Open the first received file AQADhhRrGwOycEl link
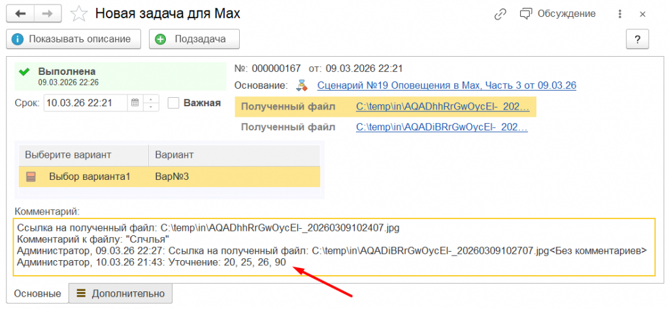 coord(442,107)
